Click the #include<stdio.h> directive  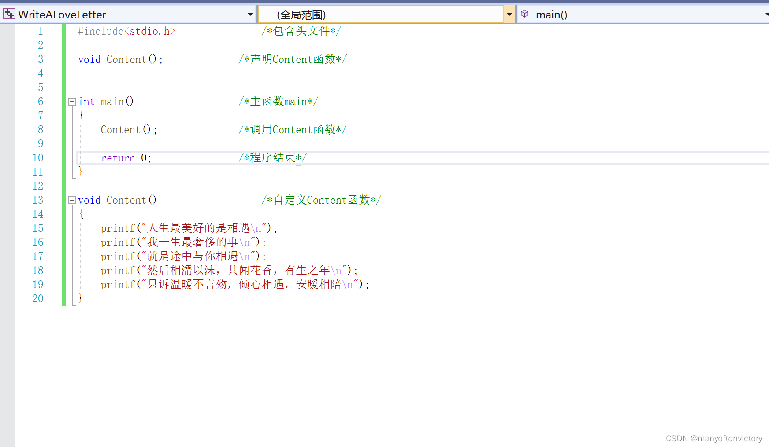pyautogui.click(x=126, y=31)
